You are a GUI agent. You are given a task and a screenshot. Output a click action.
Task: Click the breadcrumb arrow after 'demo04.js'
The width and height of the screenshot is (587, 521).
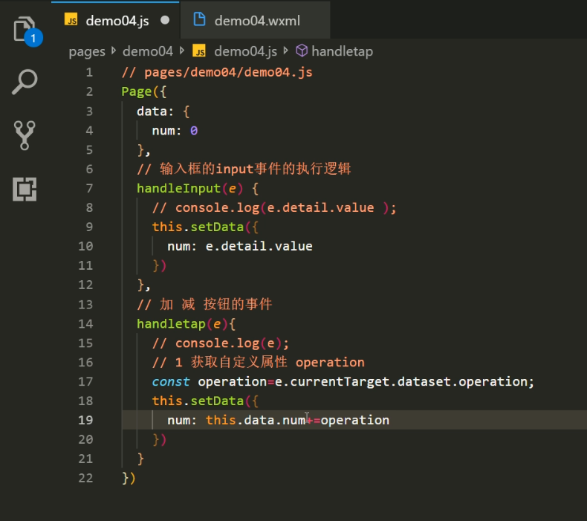tap(286, 51)
